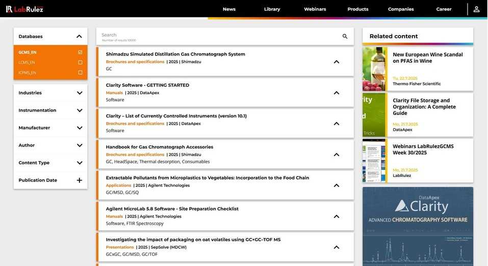488x266 pixels.
Task: Click the 'Number of results 10000' text
Action: 119,40
